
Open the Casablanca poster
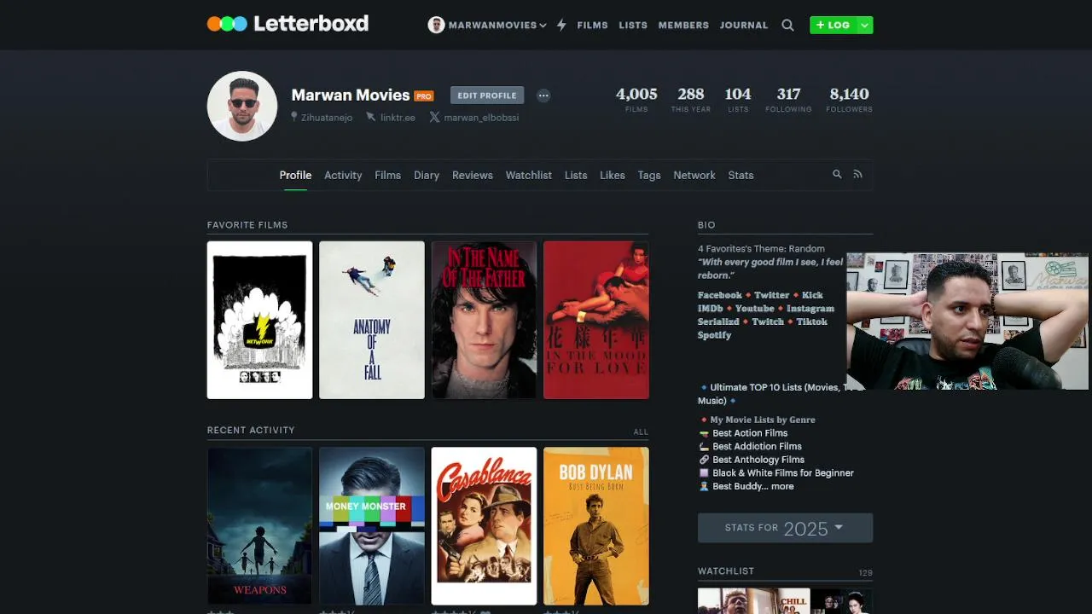484,526
